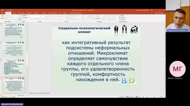Click the Find (Найти) button

[x=122, y=16]
